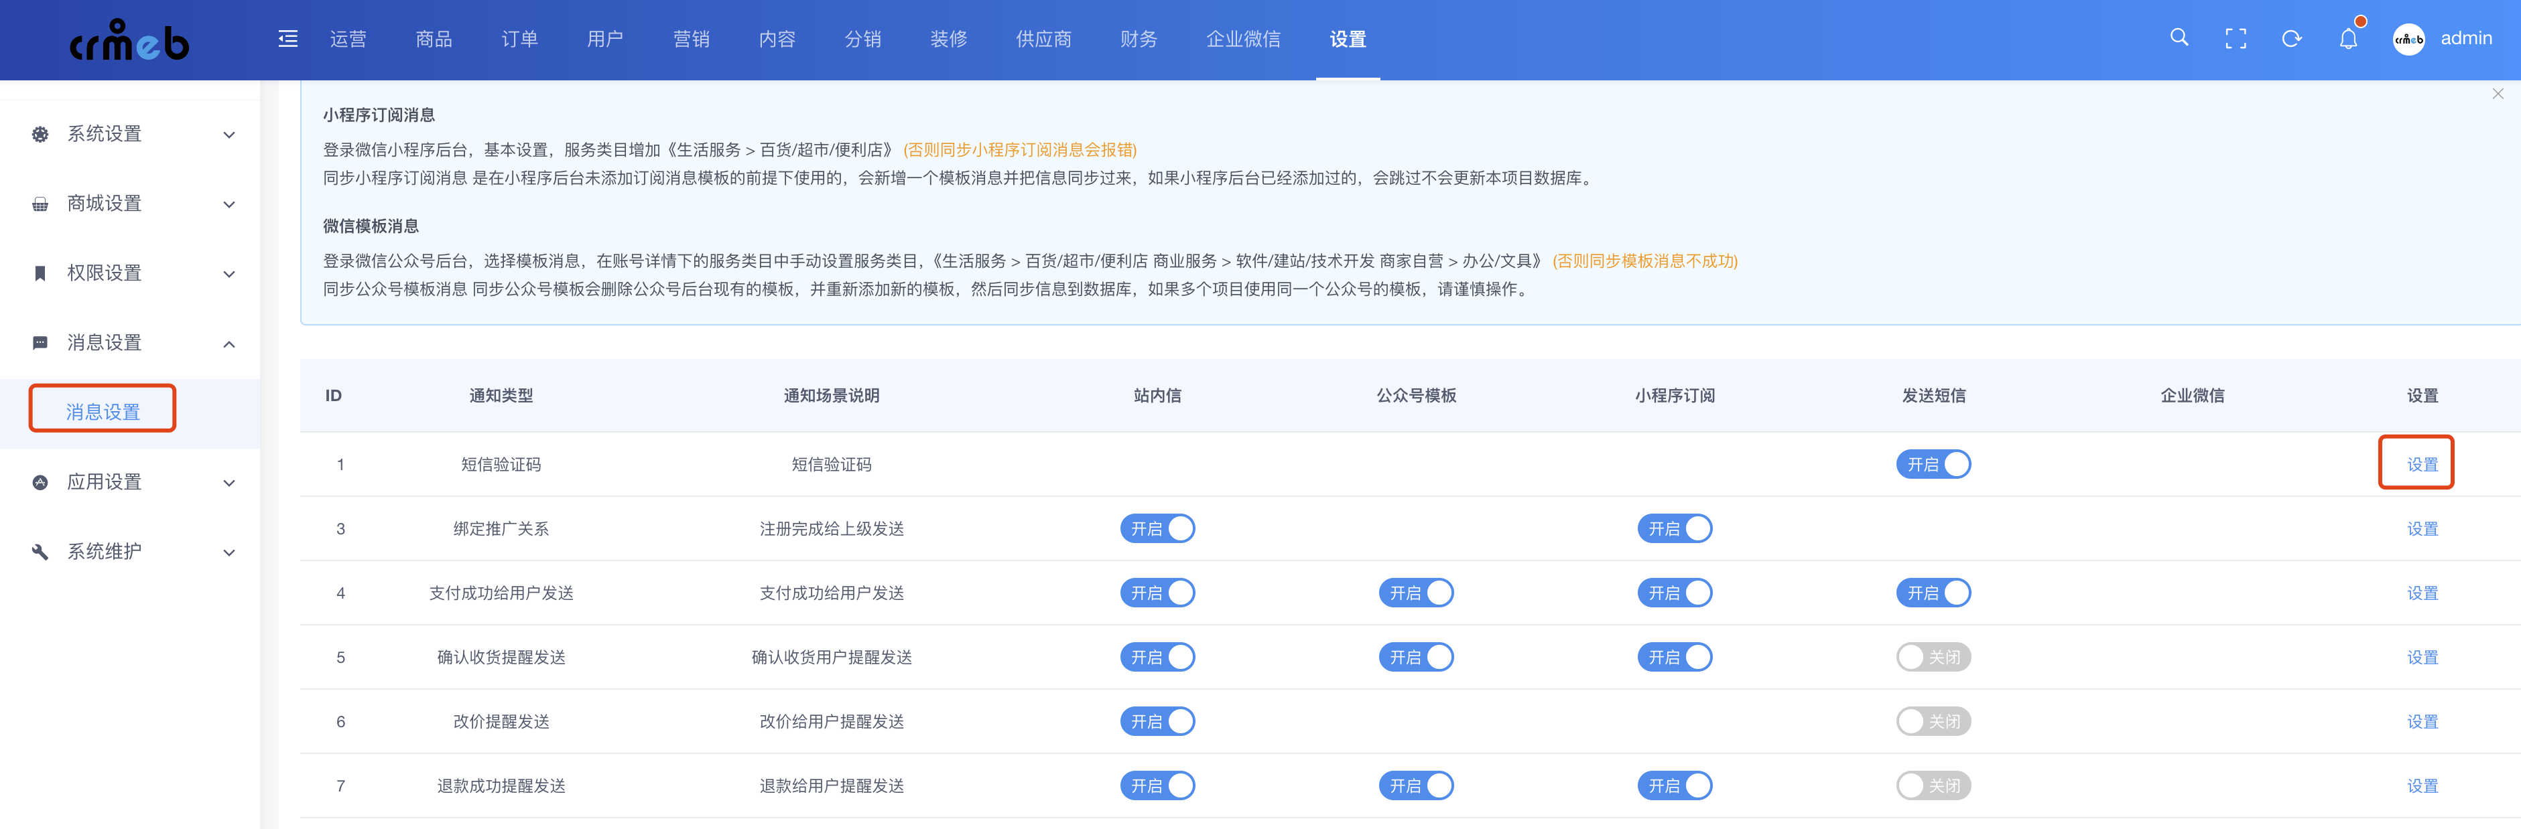
Task: Click the refresh icon in header
Action: coord(2291,39)
